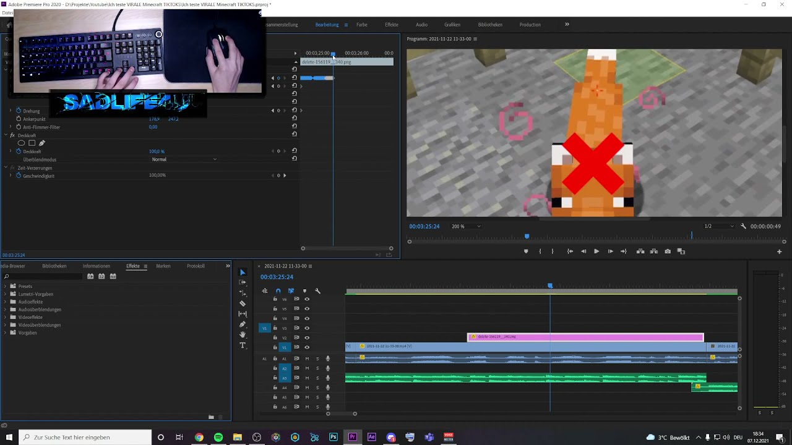Select the Selection tool arrow
The width and height of the screenshot is (792, 445).
coord(243,273)
